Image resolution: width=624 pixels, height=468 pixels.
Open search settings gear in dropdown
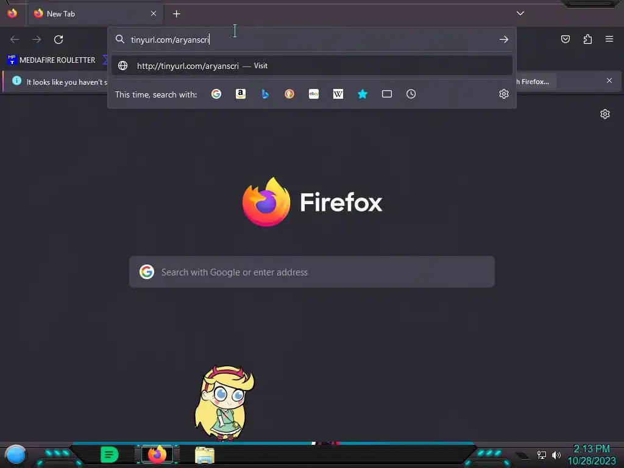(504, 94)
